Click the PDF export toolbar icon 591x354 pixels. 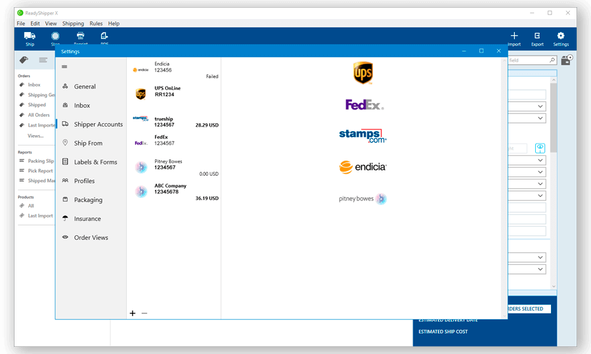point(104,36)
